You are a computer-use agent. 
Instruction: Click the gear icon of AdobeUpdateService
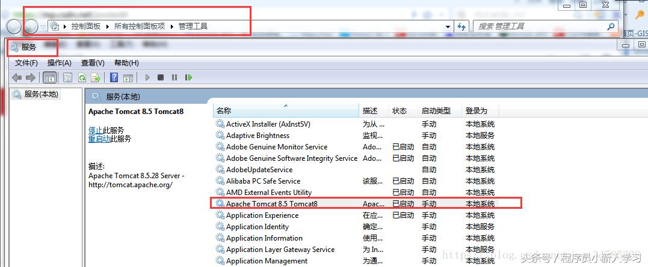[220, 169]
